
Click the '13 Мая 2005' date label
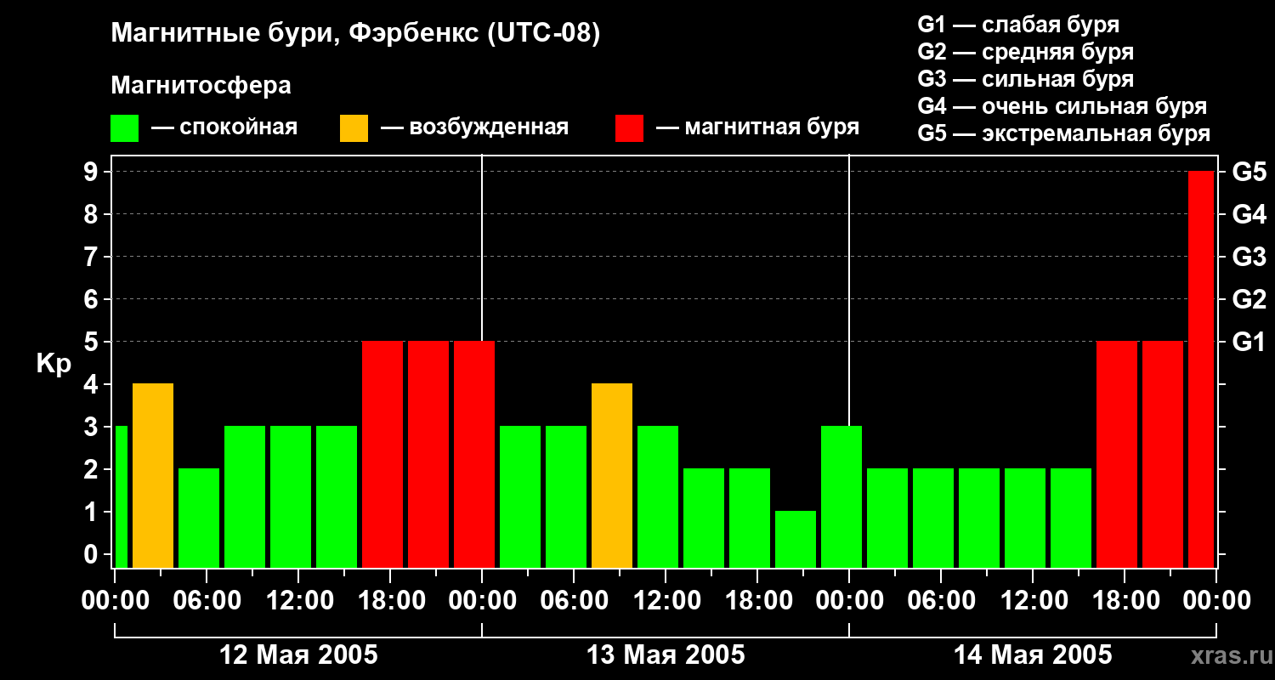(666, 655)
